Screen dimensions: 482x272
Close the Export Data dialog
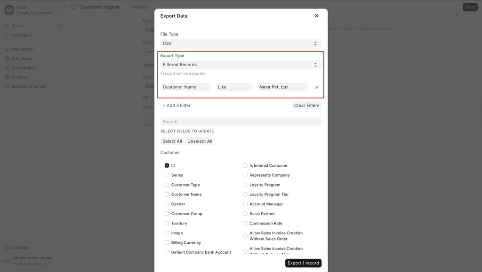tap(316, 16)
